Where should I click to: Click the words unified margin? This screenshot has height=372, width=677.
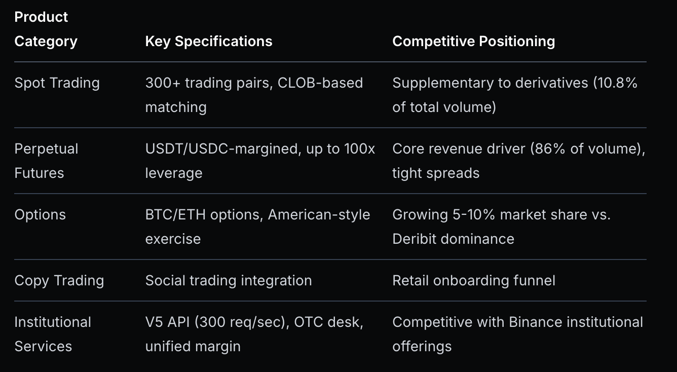[x=193, y=346]
